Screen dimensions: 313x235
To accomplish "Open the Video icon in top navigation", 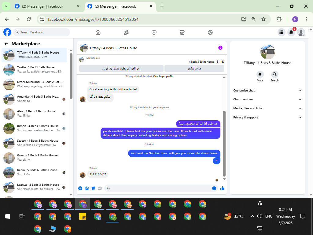I will pyautogui.click(x=154, y=32).
